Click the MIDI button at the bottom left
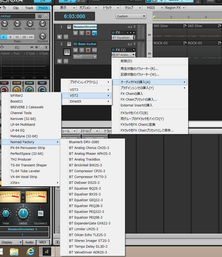This screenshot has width=222, height=257. point(42,242)
